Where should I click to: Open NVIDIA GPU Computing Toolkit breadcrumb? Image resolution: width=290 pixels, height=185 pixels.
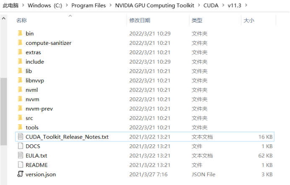click(x=155, y=5)
